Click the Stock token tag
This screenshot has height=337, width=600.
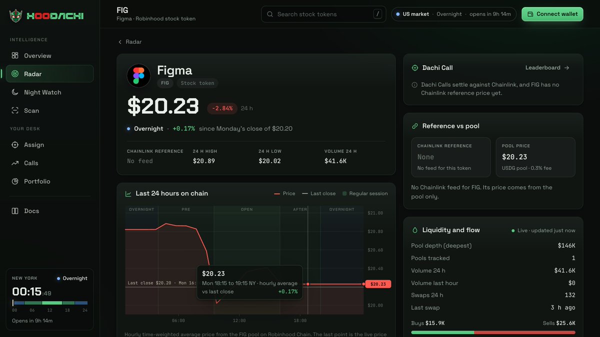[197, 83]
